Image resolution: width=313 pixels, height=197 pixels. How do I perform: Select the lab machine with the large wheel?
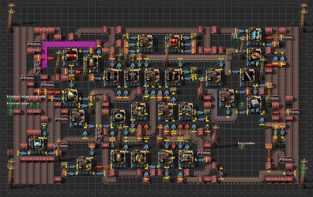pyautogui.click(x=187, y=107)
